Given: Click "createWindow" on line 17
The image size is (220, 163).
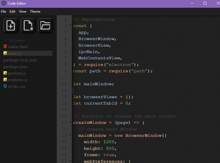Looking at the screenshot, I should pyautogui.click(x=90, y=123).
